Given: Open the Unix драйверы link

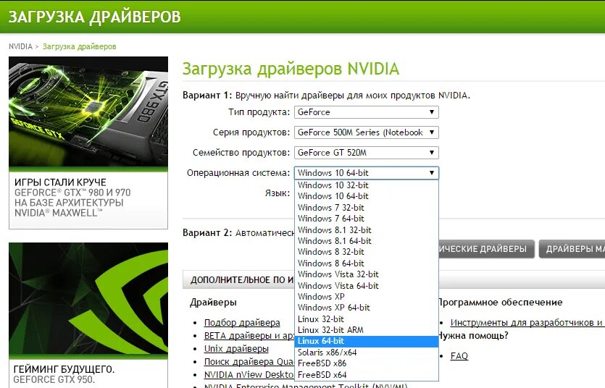Looking at the screenshot, I should pos(236,349).
